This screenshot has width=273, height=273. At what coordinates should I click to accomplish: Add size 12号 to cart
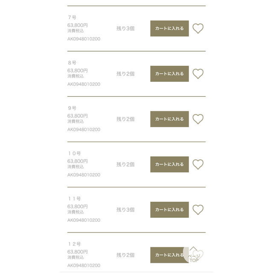166,255
